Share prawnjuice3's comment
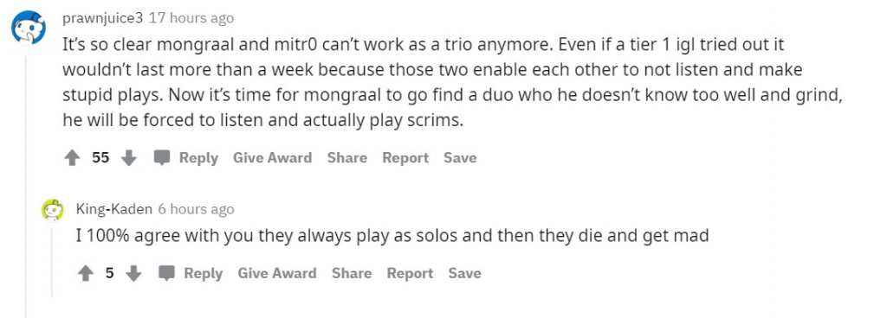 [x=347, y=158]
